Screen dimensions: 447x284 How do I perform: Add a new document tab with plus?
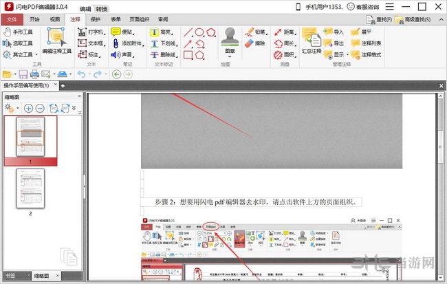point(63,85)
